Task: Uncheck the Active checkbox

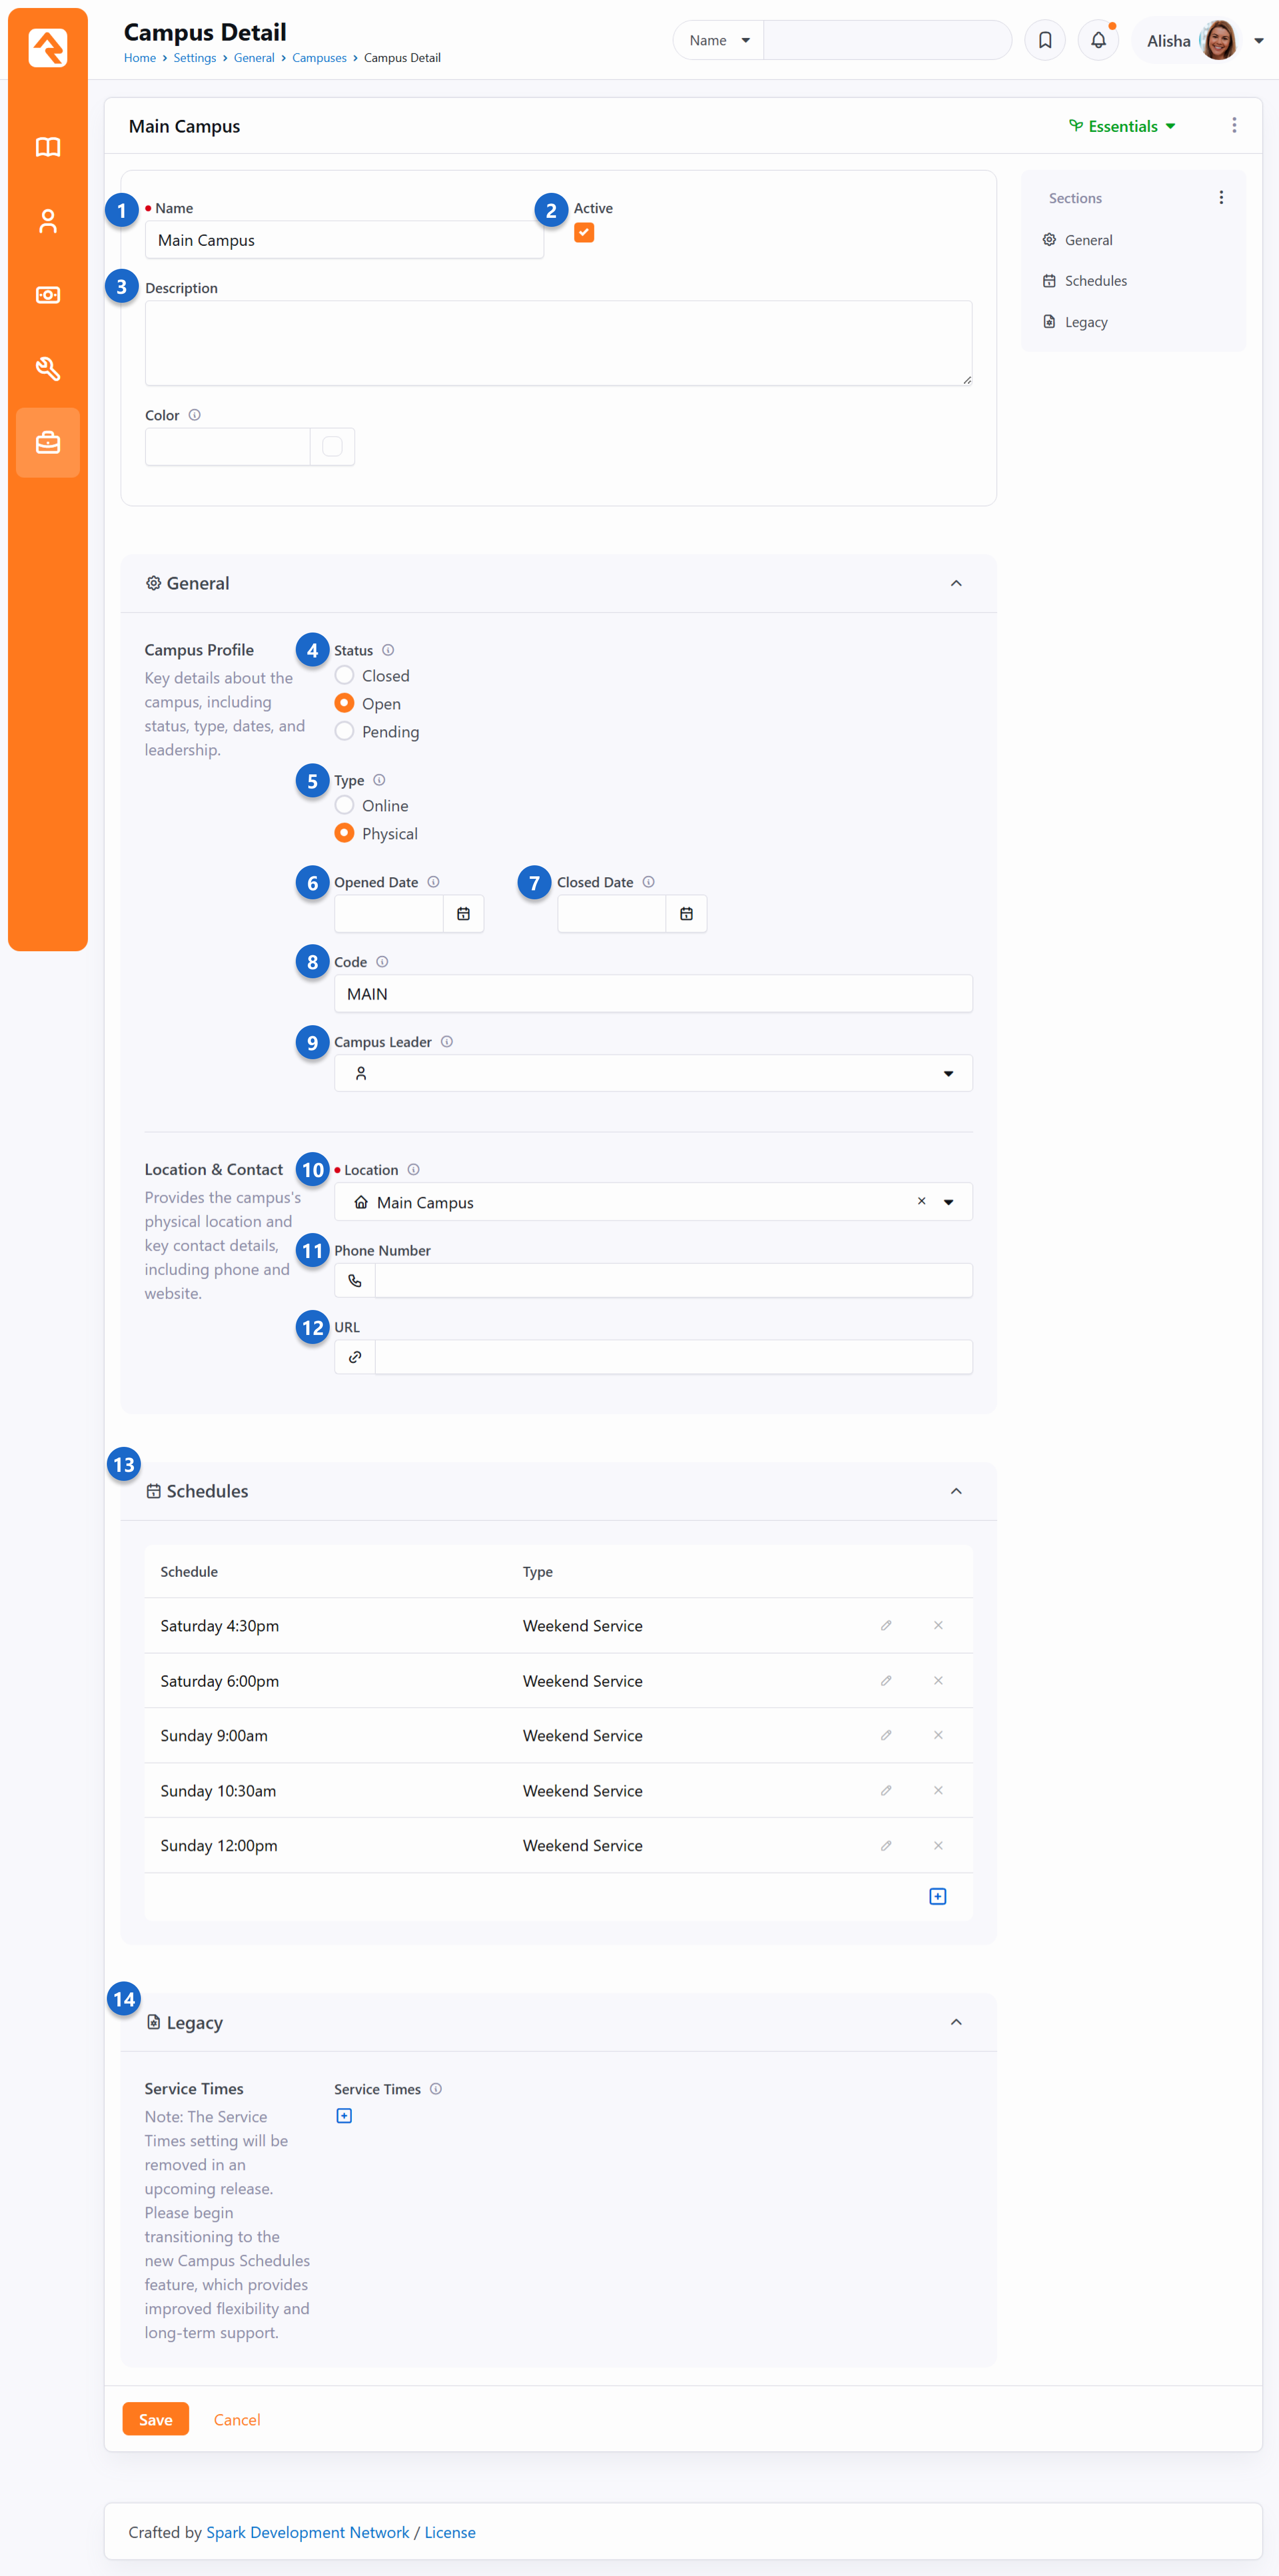Action: [584, 233]
